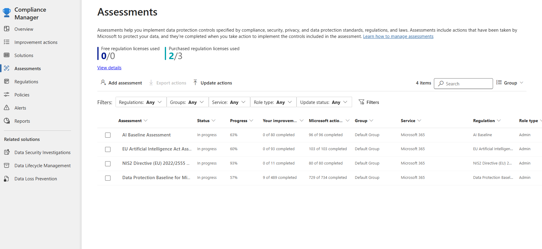Open the Group column header menu
The width and height of the screenshot is (542, 249).
tap(364, 121)
